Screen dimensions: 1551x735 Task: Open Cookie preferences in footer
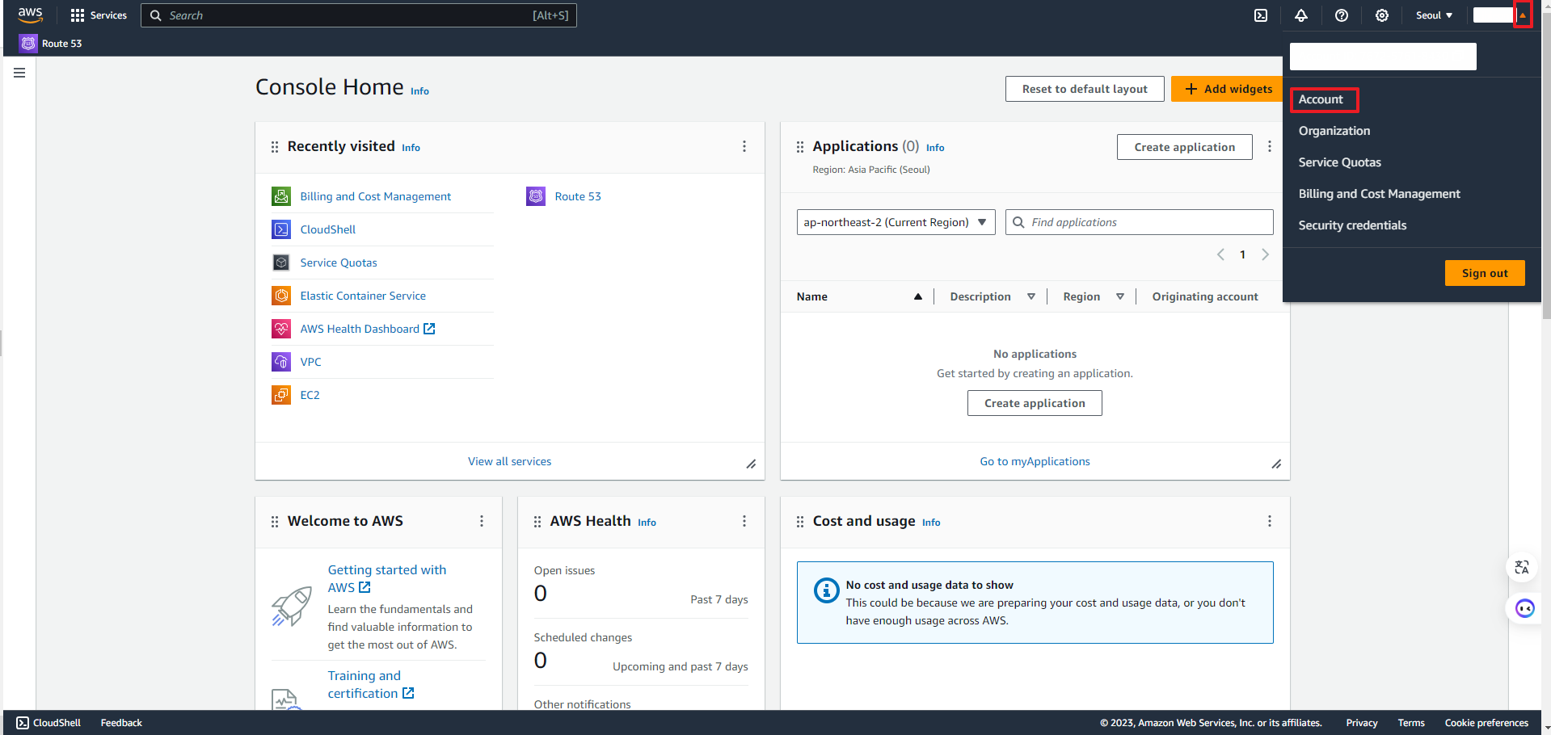pos(1486,723)
